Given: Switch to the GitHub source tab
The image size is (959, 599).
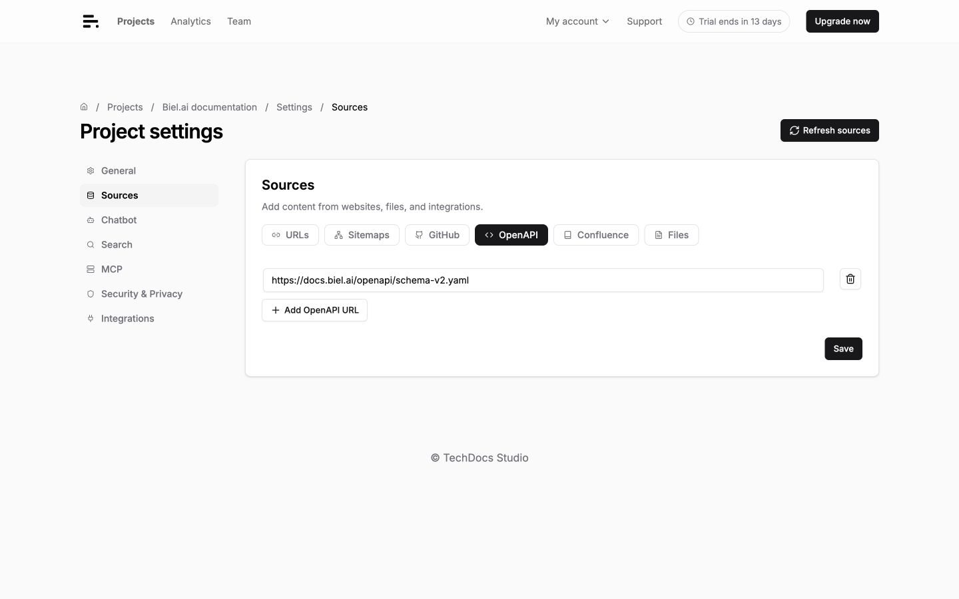Looking at the screenshot, I should coord(437,235).
